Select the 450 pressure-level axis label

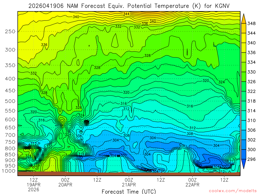pyautogui.click(x=10, y=91)
